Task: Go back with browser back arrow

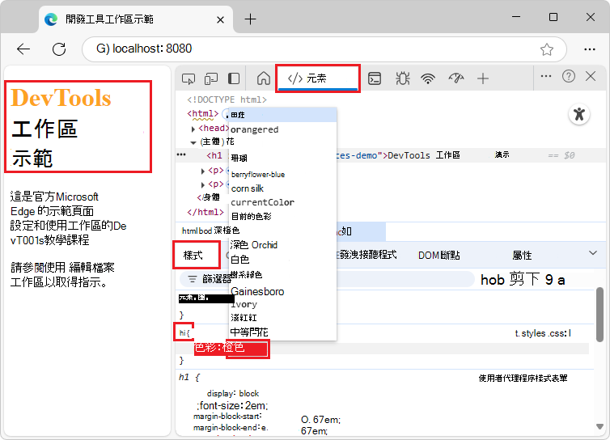Action: (x=23, y=49)
